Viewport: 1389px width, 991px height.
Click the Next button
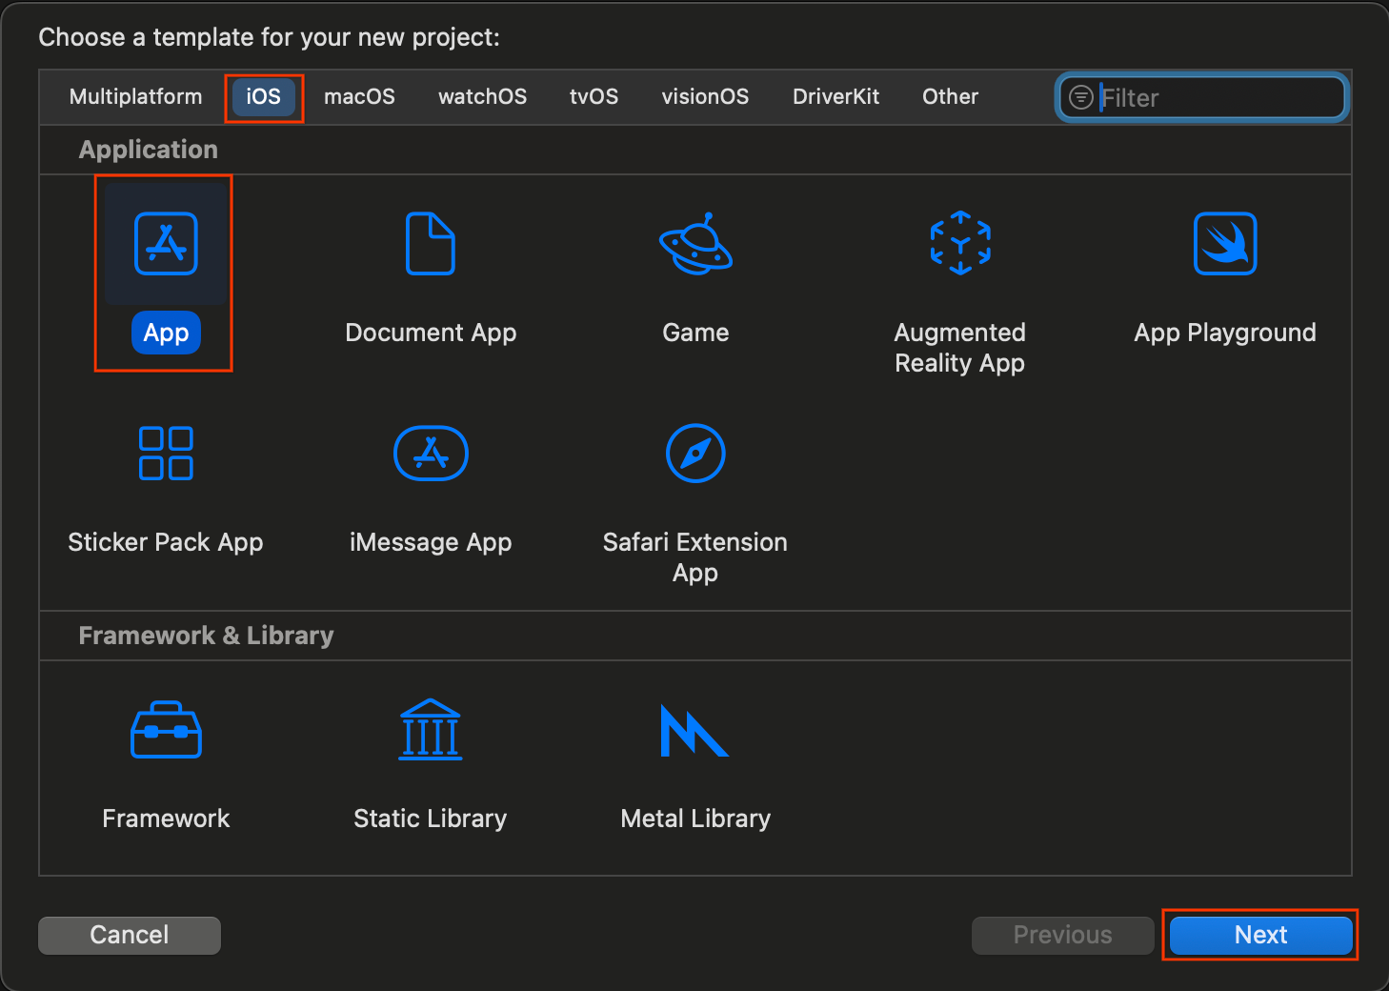1259,935
